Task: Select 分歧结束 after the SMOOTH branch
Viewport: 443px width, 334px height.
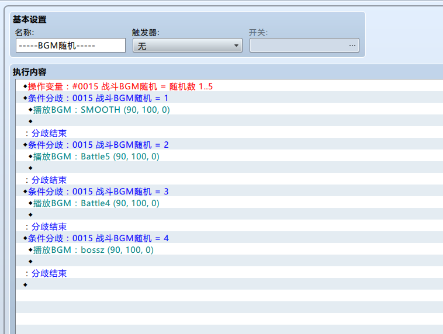Action: tap(230, 133)
